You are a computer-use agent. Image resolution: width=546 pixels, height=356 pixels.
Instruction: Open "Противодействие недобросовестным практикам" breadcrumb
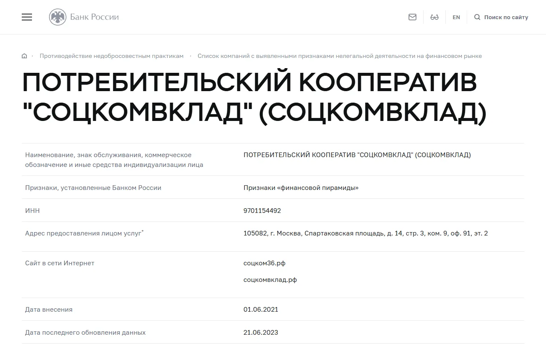click(111, 56)
